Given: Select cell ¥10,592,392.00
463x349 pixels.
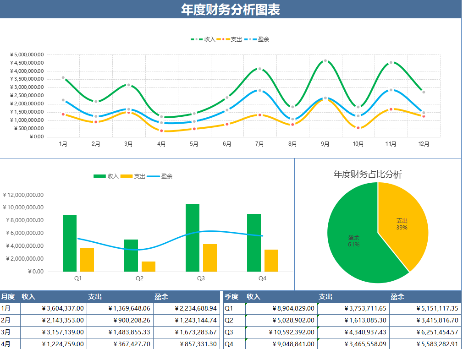Looking at the screenshot, I should (281, 332).
